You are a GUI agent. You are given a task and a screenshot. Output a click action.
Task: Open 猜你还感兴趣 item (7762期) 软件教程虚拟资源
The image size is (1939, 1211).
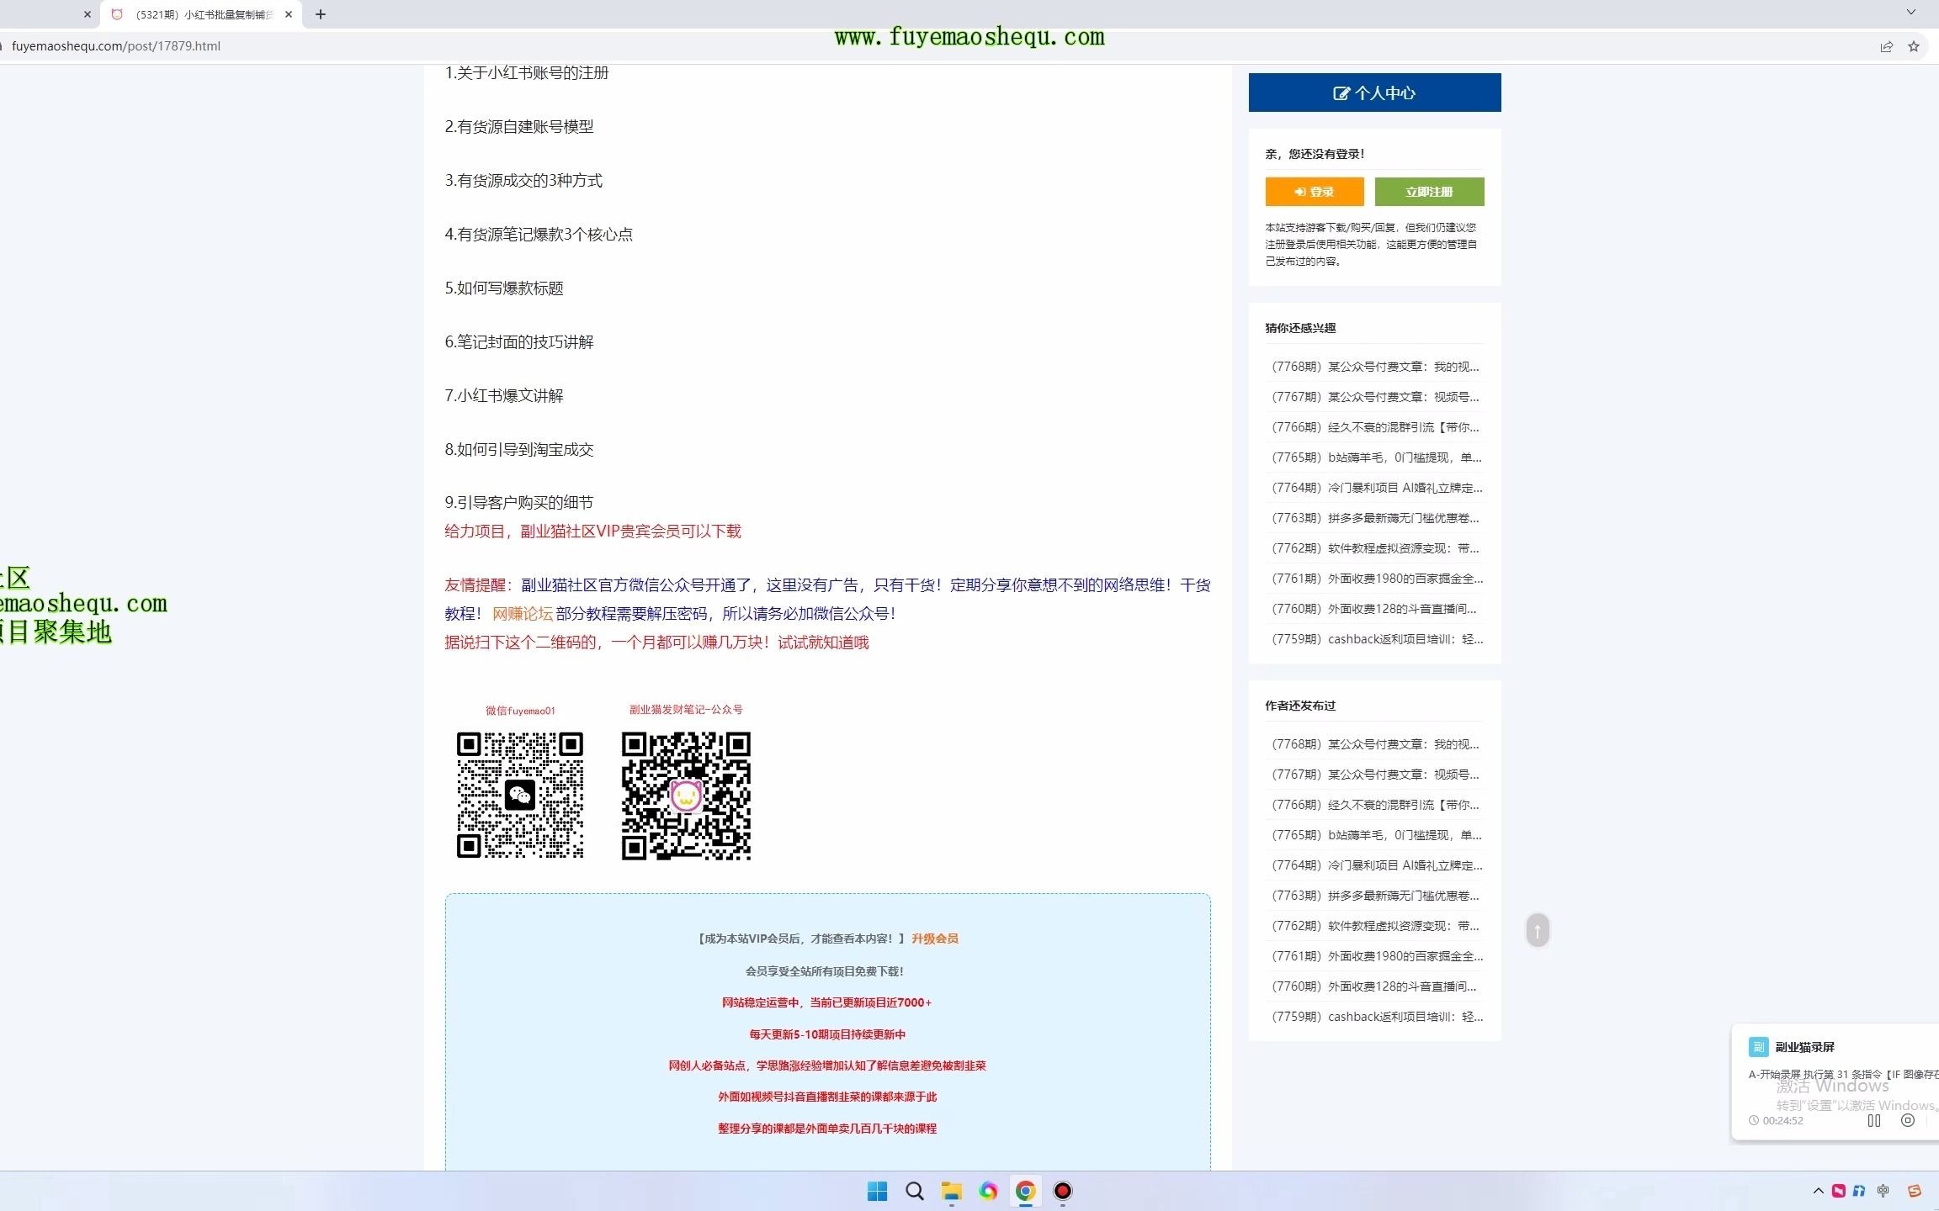pyautogui.click(x=1375, y=548)
